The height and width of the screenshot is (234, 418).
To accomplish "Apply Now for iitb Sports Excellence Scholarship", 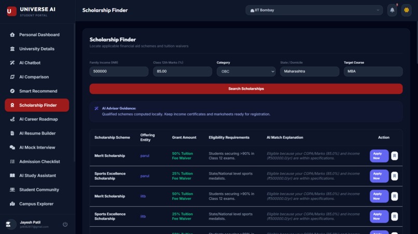I will click(x=379, y=216).
